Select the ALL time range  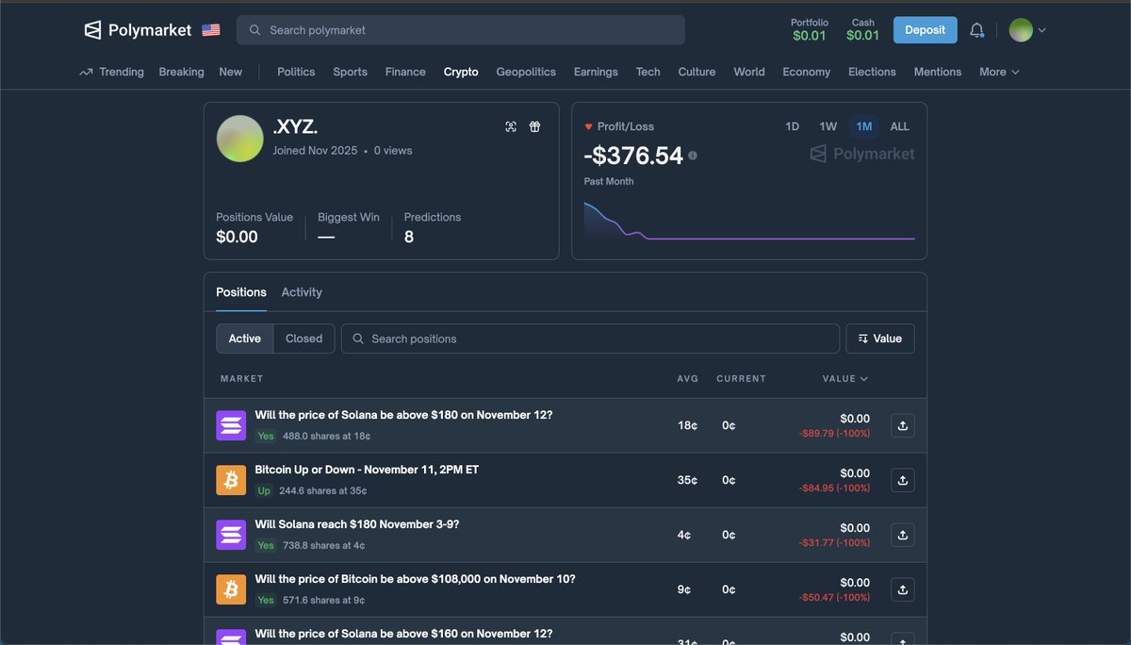coord(900,126)
